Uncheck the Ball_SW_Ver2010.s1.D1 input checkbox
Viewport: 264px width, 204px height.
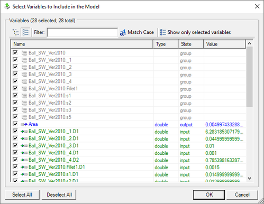[x=15, y=174]
